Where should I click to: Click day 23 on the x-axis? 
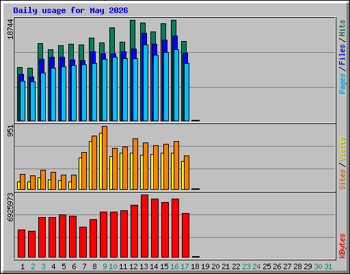(246, 266)
